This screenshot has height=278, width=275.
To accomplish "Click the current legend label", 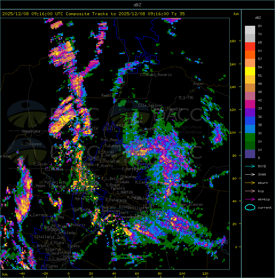I will [x=265, y=208].
